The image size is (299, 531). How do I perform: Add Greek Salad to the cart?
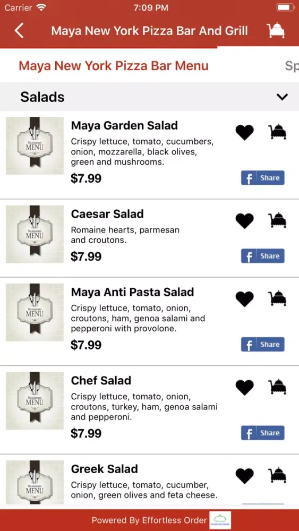(x=278, y=475)
